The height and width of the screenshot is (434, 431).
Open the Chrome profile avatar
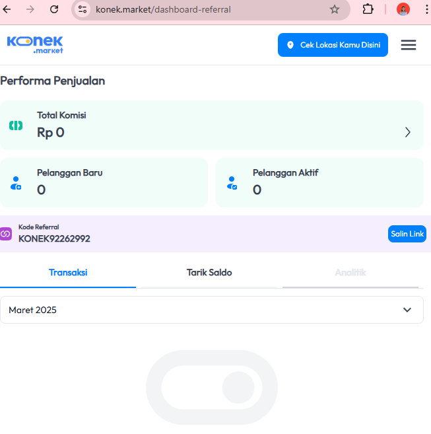[x=403, y=9]
